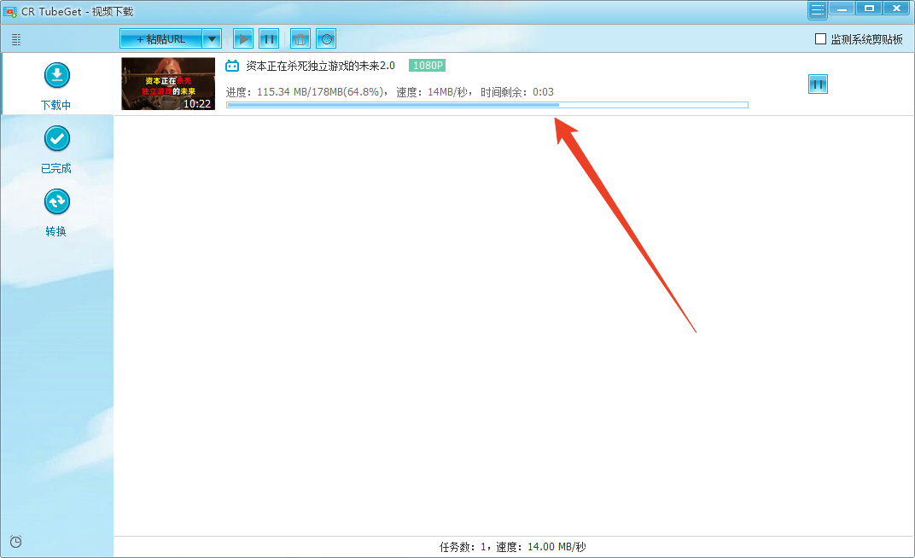Click the download task title text
This screenshot has width=915, height=558.
[320, 64]
